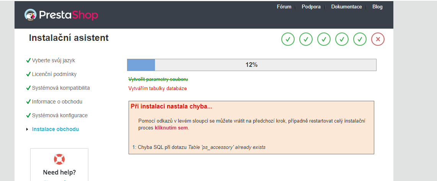Click the fourth green step checkmark circle
The height and width of the screenshot is (181, 437).
[342, 39]
